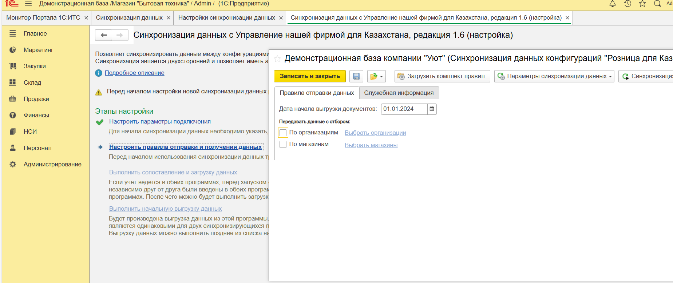Click the notifications bell icon
Viewport: 673px width, 283px height.
613,4
